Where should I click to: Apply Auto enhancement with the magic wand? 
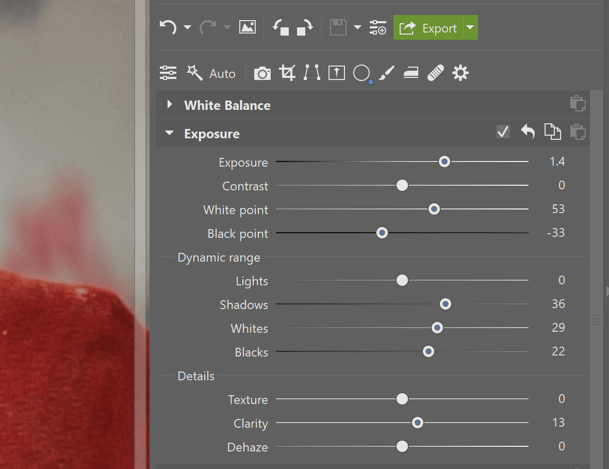[211, 73]
